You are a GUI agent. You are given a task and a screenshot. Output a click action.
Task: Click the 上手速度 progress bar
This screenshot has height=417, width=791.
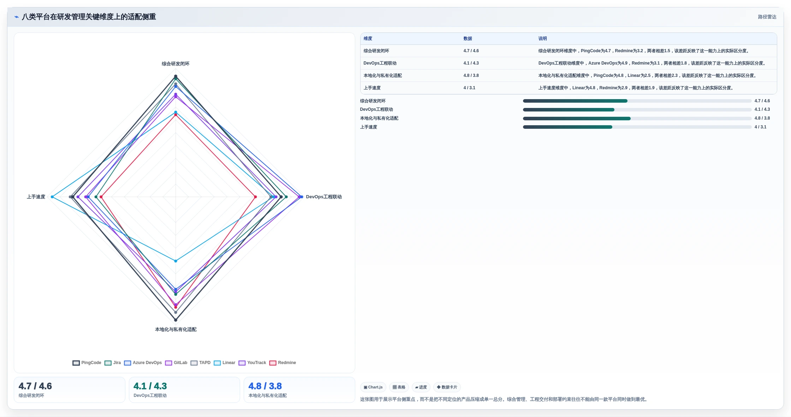pyautogui.click(x=637, y=127)
